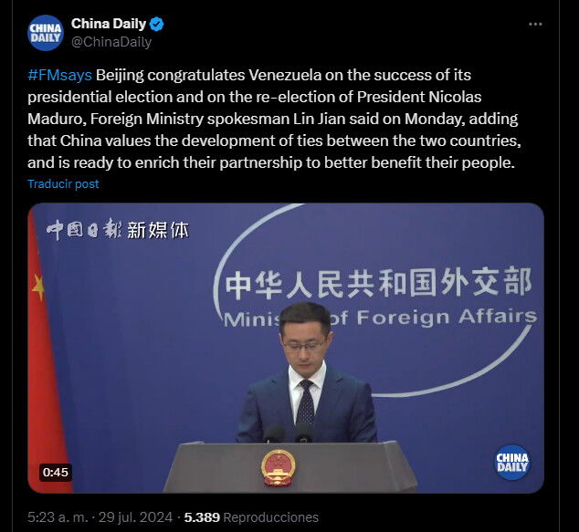Viewport: 579px width, 532px height.
Task: Open the China Daily display name
Action: (109, 24)
